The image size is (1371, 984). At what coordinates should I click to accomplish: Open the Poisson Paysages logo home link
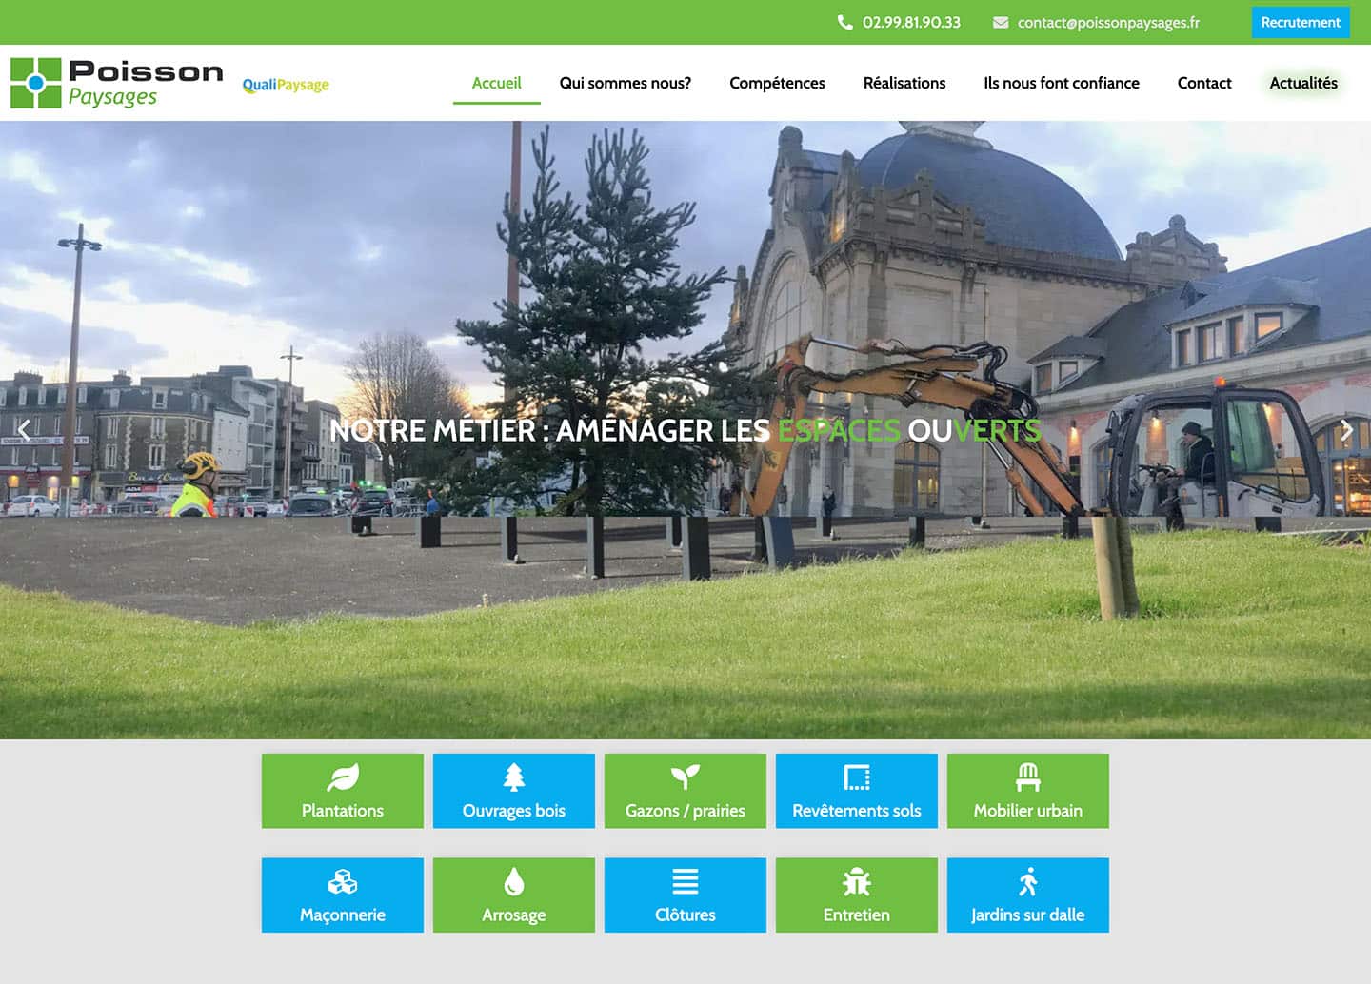click(116, 83)
